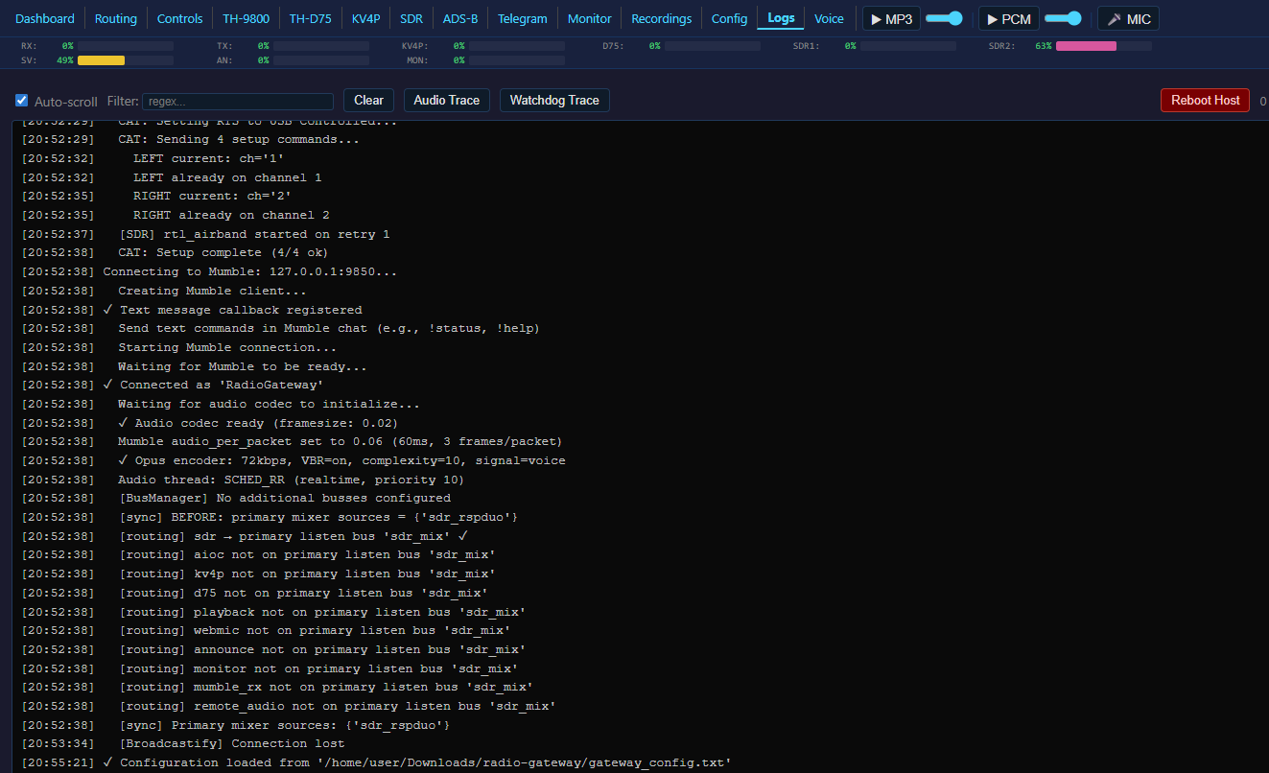This screenshot has height=773, width=1269.
Task: Start the Audio Trace
Action: pos(447,100)
